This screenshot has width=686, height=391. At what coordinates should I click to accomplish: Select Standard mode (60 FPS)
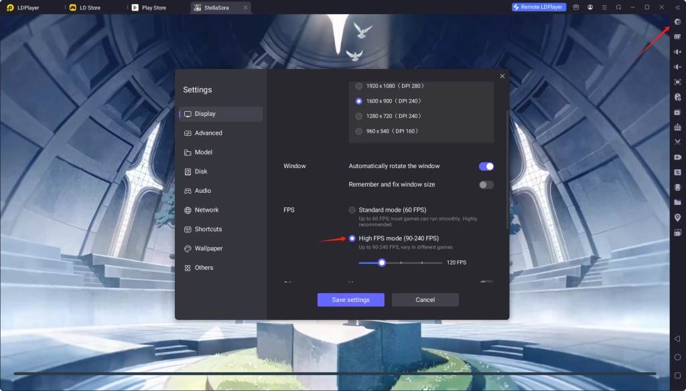353,209
